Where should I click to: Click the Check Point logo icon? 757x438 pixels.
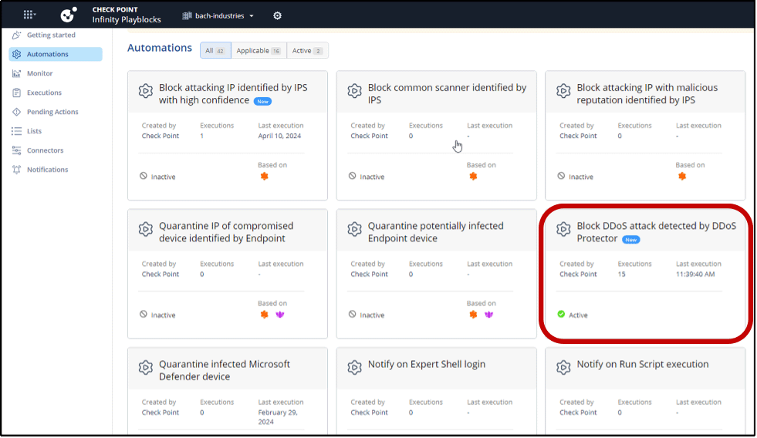[69, 15]
